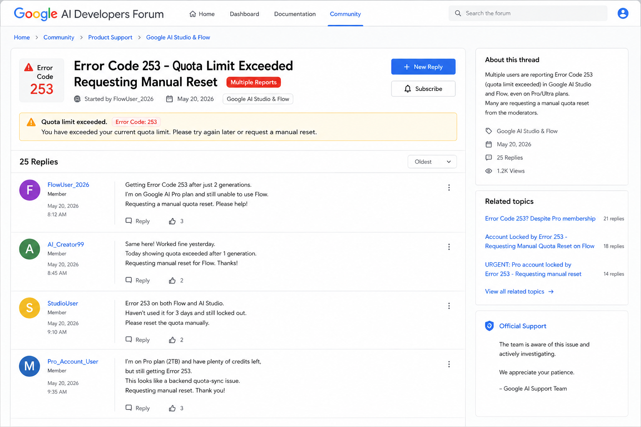Image resolution: width=641 pixels, height=427 pixels.
Task: Click the Home house icon in navigation
Action: click(x=193, y=14)
